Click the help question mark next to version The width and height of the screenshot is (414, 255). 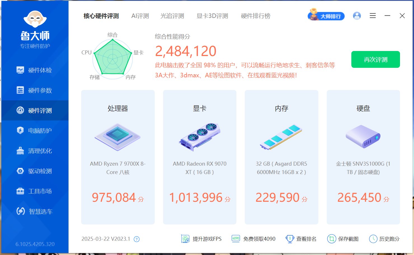[136, 239]
